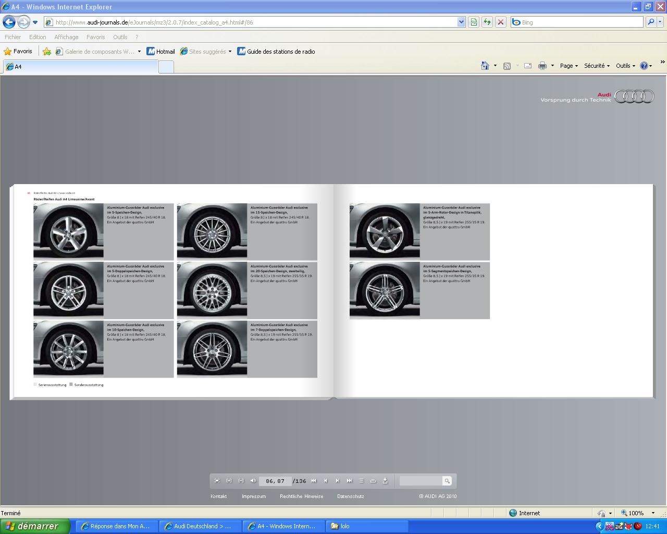The height and width of the screenshot is (534, 667).
Task: Jump to last page of catalog
Action: pos(349,481)
